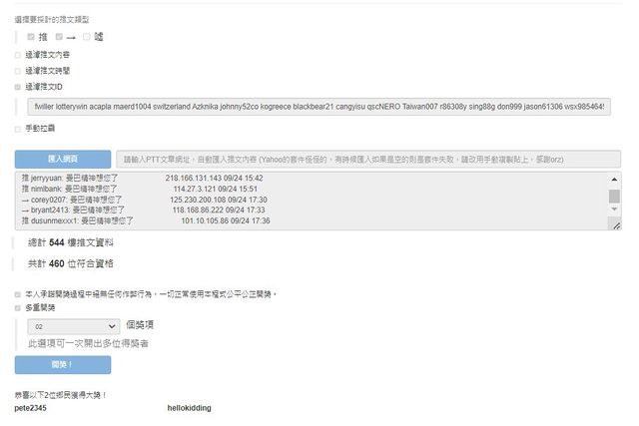
Task: Toggle the 噓 comment type checkbox
Action: 88,37
